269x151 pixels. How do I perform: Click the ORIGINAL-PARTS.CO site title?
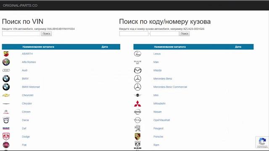click(x=20, y=5)
